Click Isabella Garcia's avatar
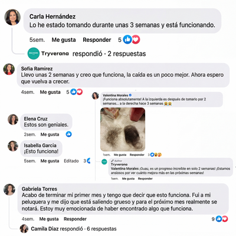236x236 pixels. [x=13, y=146]
